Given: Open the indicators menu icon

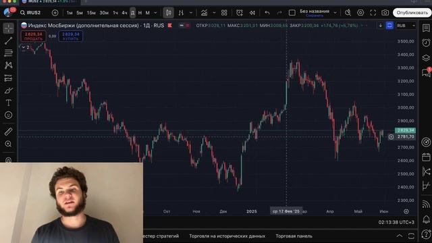Looking at the screenshot, I should pyautogui.click(x=204, y=13).
